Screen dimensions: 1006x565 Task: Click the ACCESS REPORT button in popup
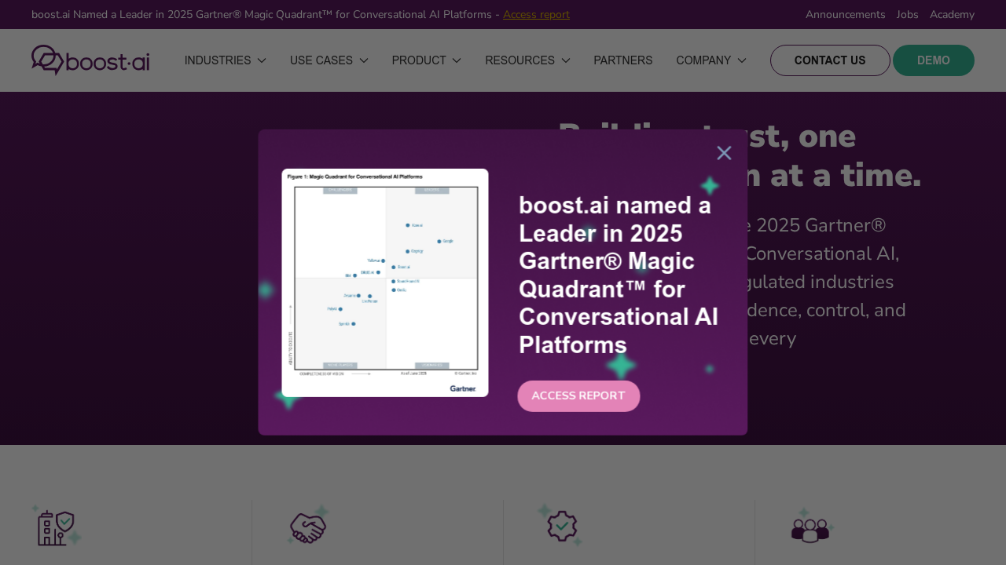point(578,395)
